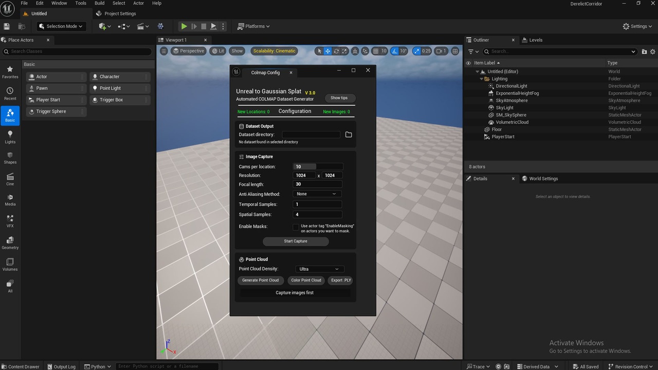Open the add content quick menu
The height and width of the screenshot is (370, 658).
pyautogui.click(x=104, y=26)
